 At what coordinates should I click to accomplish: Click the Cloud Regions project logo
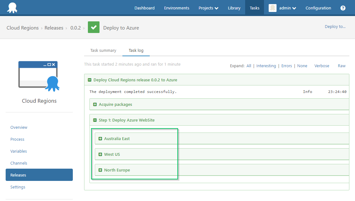(x=39, y=75)
